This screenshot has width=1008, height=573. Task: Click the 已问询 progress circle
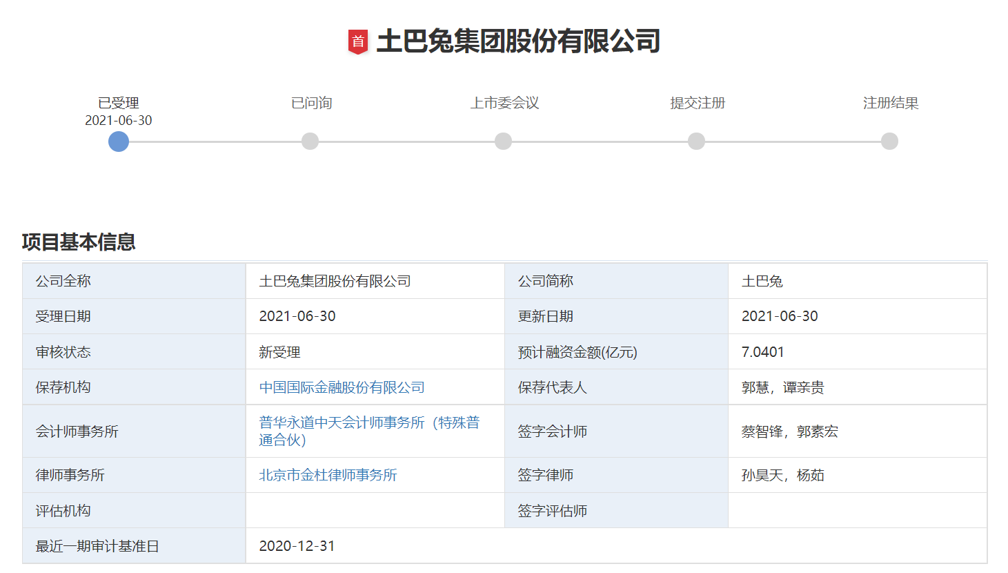pos(310,142)
